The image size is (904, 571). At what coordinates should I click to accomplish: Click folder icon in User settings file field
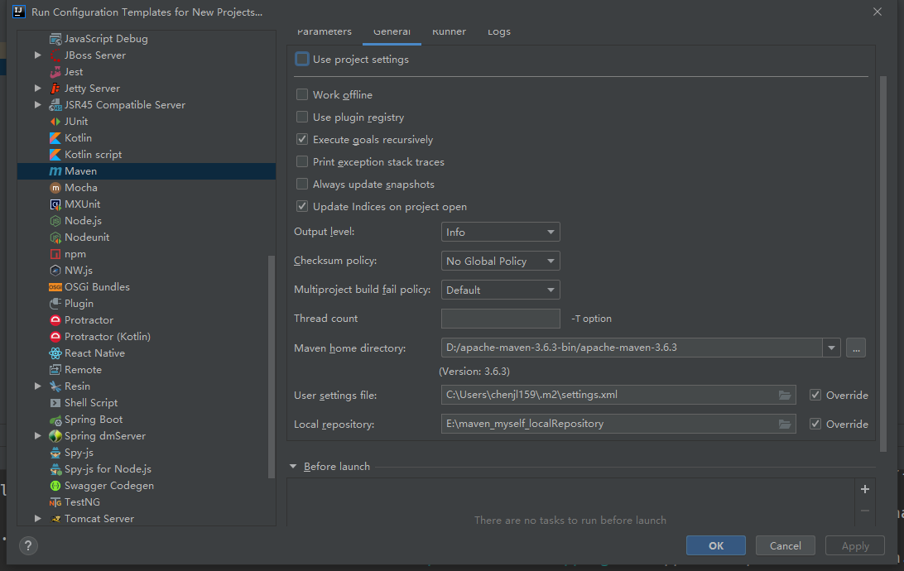pyautogui.click(x=785, y=396)
